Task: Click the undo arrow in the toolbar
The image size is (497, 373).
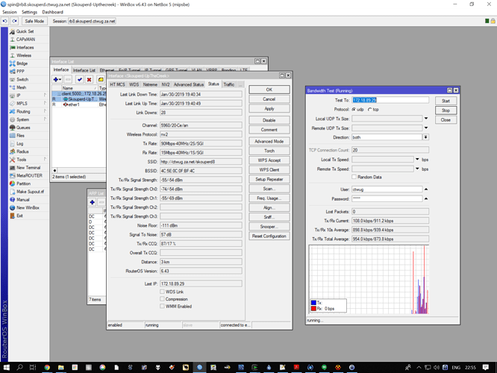Action: pos(5,21)
